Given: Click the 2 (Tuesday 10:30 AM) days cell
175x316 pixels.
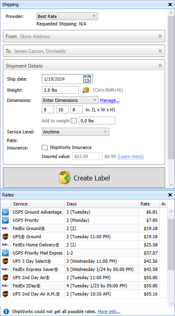Looking at the screenshot, I should point(102,294).
